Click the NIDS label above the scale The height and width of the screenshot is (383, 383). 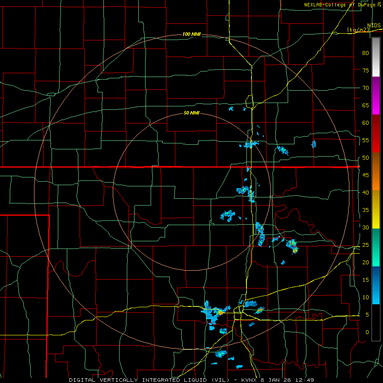[x=374, y=25]
